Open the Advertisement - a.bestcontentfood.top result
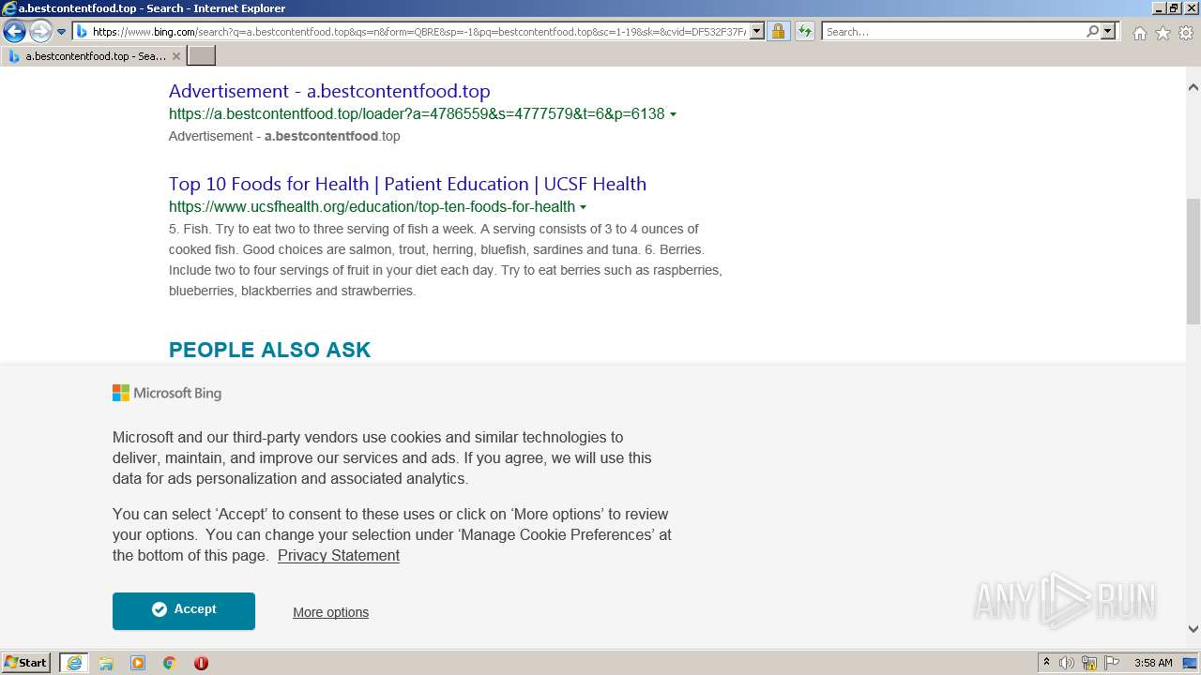The image size is (1201, 675). click(329, 91)
